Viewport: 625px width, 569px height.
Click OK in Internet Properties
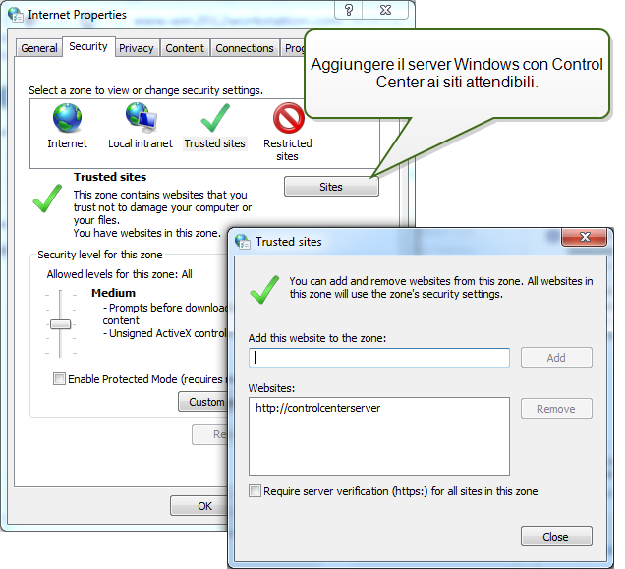click(200, 506)
